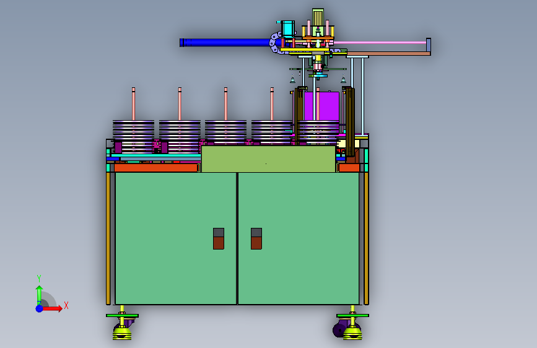The image size is (537, 348).
Task: Select the cyan motor next to the blue cylinder
Action: click(x=287, y=30)
